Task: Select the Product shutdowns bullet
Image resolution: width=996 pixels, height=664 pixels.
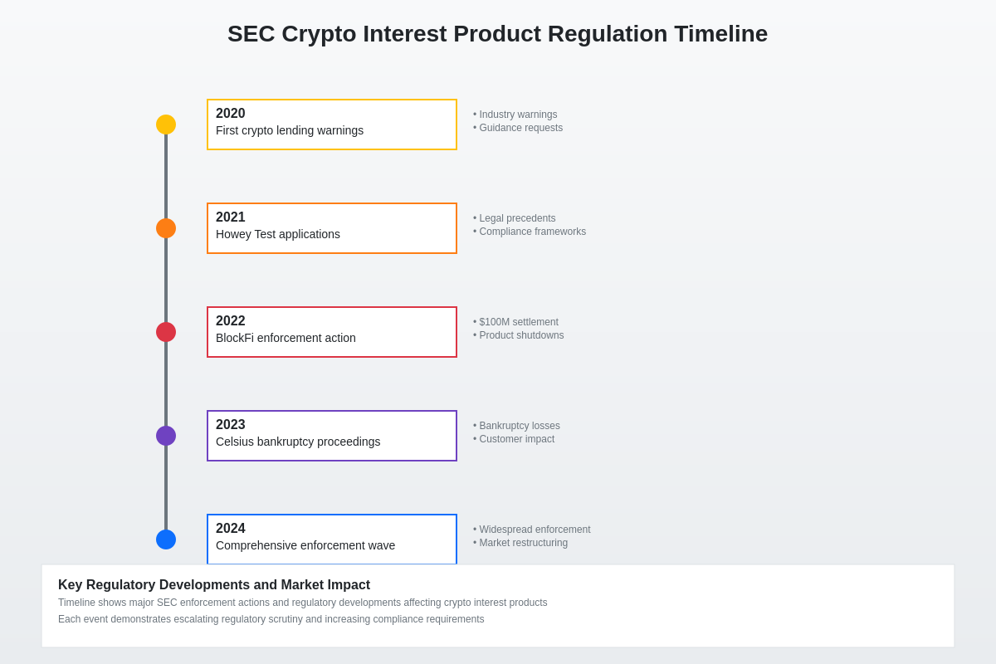Action: pos(521,335)
